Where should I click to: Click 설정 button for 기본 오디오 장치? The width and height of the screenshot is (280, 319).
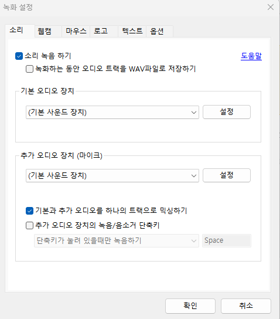pyautogui.click(x=227, y=112)
